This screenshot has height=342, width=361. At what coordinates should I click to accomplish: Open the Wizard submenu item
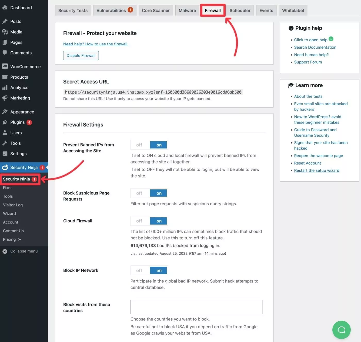coord(9,214)
